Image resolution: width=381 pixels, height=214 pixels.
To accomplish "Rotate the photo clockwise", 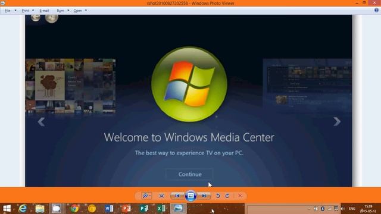I will coord(227,196).
